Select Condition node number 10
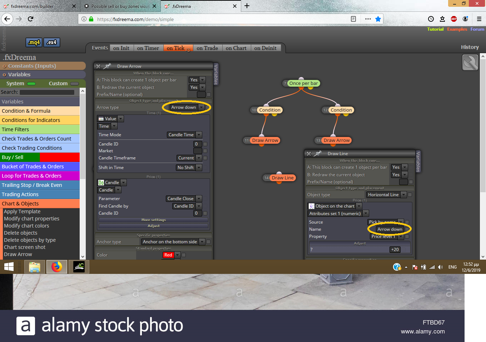Image resolution: width=486 pixels, height=342 pixels. tap(270, 110)
